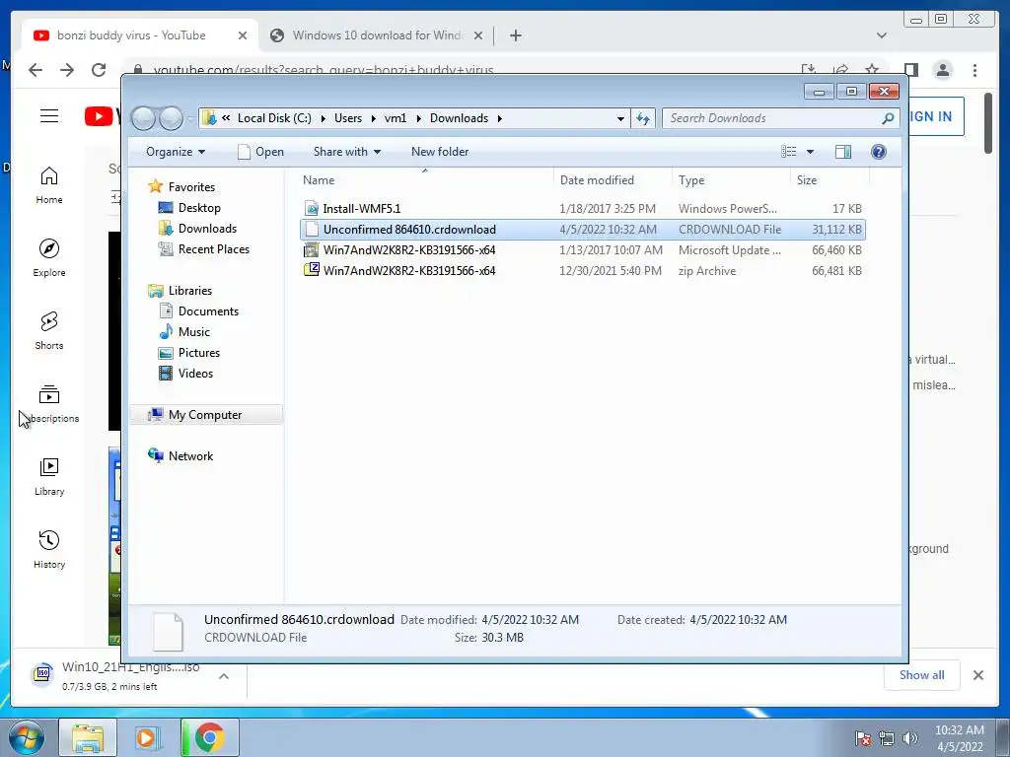
Task: Click the Install-WMF5.1 PowerShell file icon
Action: coord(312,209)
